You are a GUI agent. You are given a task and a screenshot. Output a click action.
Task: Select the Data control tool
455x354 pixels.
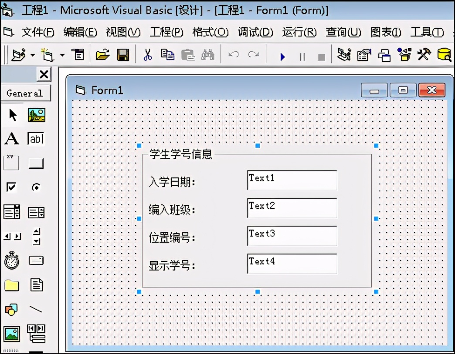coord(36,334)
